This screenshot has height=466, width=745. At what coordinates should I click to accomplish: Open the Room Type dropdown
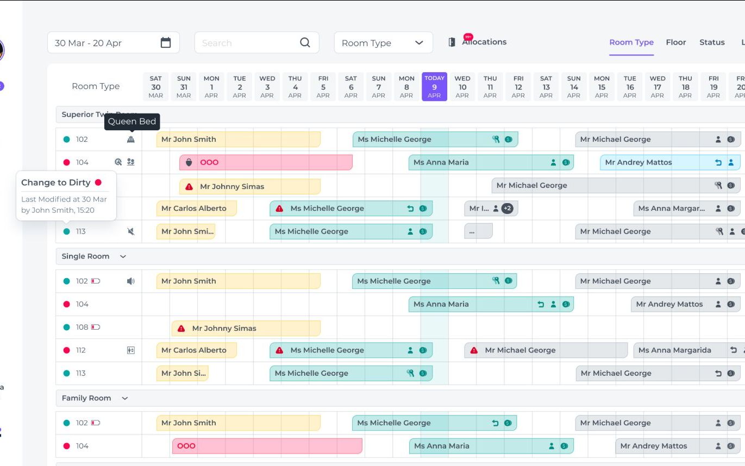coord(383,43)
